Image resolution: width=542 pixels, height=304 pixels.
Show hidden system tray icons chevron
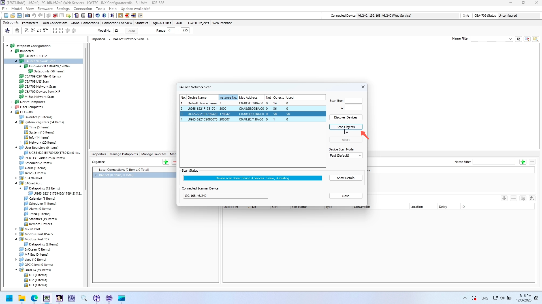[465, 298]
